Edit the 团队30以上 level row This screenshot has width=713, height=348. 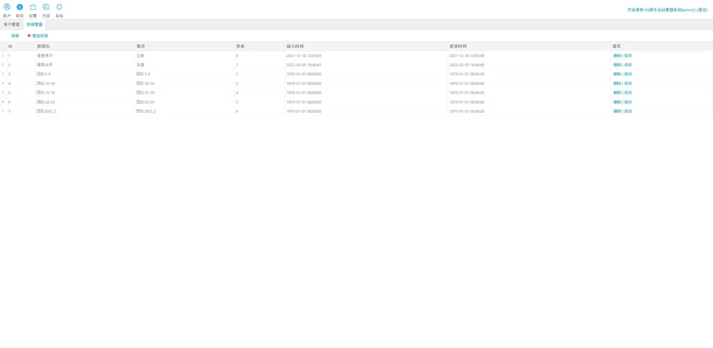pos(628,111)
